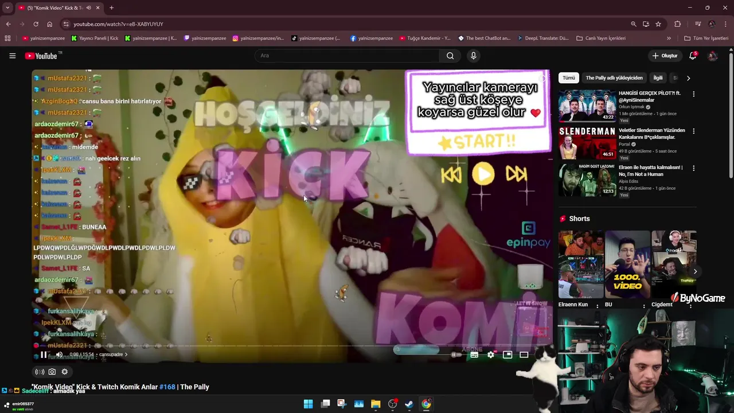Switch the player to miniplayer mode

click(507, 355)
